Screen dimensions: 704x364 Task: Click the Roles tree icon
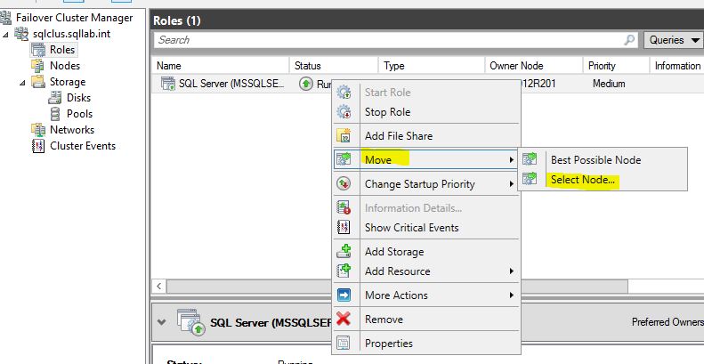[x=38, y=50]
